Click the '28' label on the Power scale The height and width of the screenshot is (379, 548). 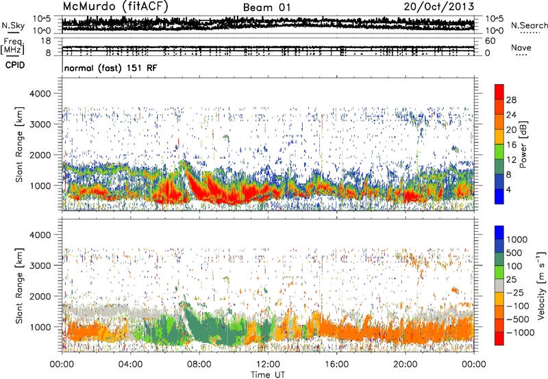[511, 100]
